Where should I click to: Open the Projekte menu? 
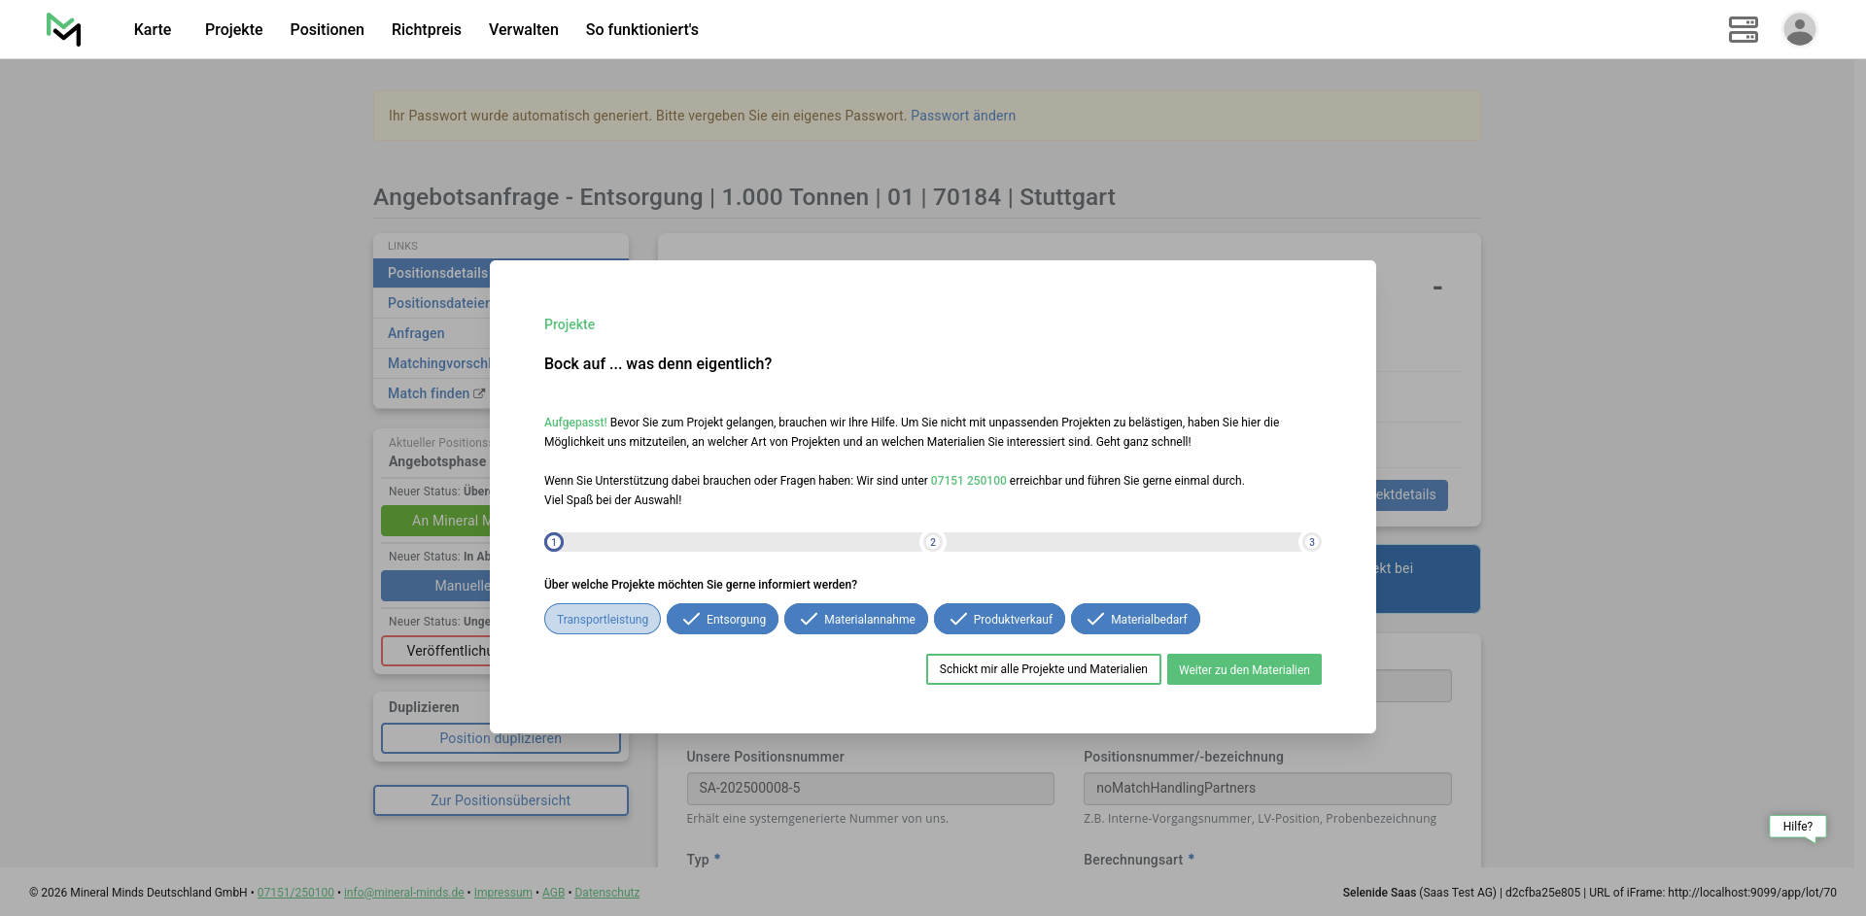click(233, 29)
